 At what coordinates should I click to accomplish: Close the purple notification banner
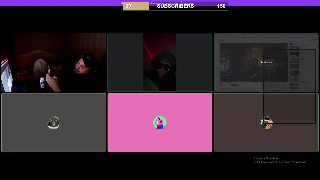tap(315, 3)
